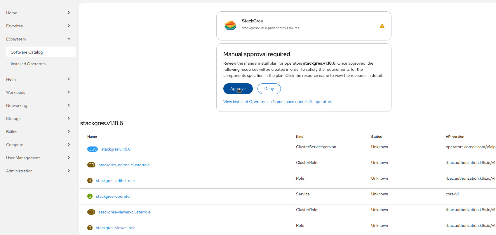This screenshot has width=496, height=235.
Task: Click the core/v1 API version cell
Action: click(452, 194)
